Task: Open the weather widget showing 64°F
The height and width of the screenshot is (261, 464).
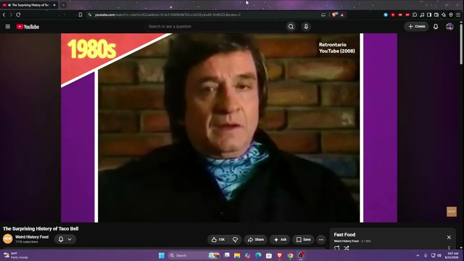Action: (15, 256)
